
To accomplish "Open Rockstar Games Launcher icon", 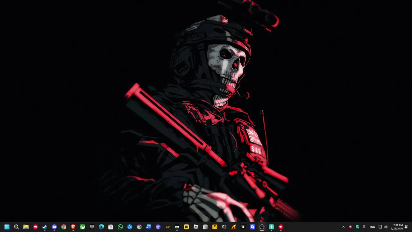I will [215, 227].
